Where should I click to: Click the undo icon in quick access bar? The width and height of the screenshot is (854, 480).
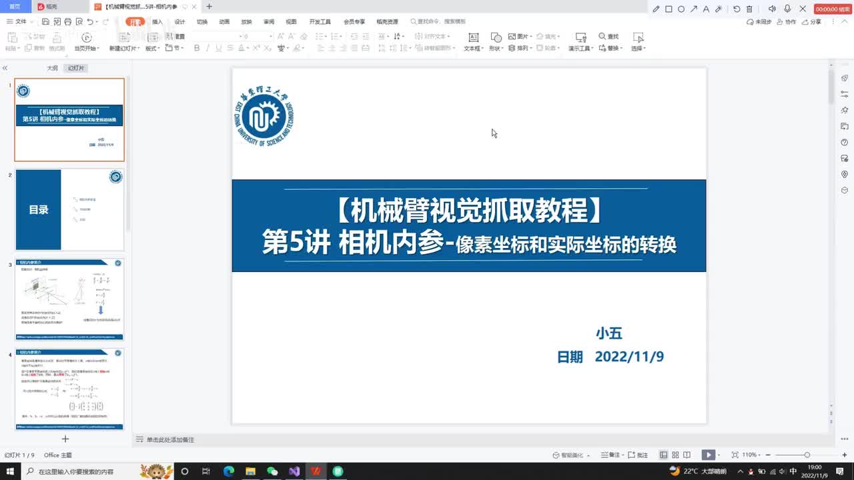89,21
